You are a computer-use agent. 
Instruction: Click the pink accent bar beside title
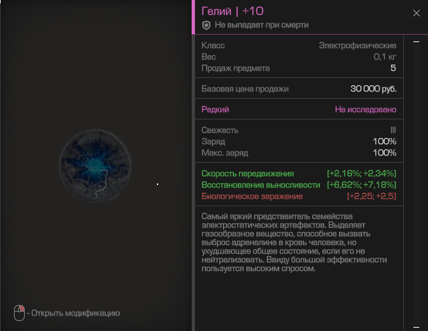(x=194, y=17)
